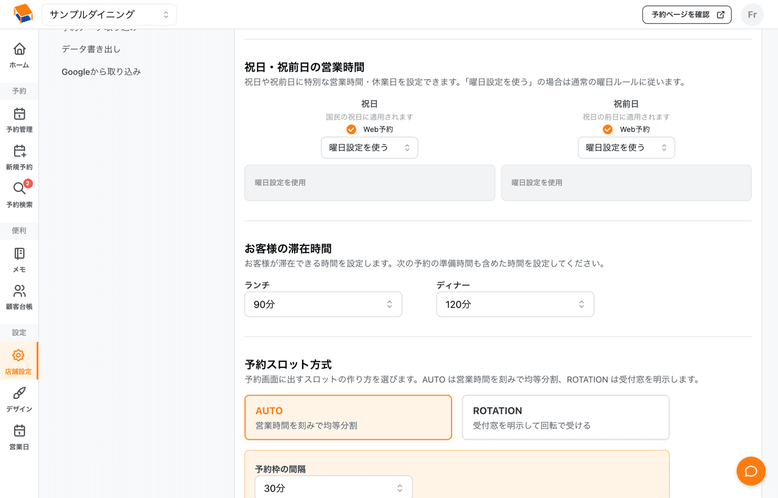Open 予約枠の間隔 30分 dropdown

[x=334, y=487]
